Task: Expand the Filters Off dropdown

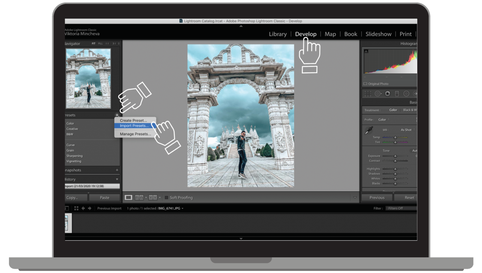Action: (x=401, y=208)
